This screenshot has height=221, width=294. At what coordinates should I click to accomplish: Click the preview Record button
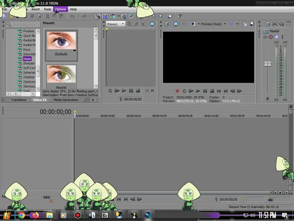coord(177,91)
